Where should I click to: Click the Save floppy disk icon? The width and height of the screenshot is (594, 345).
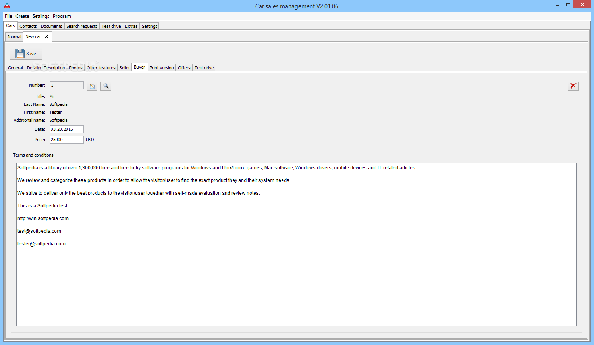tap(20, 54)
